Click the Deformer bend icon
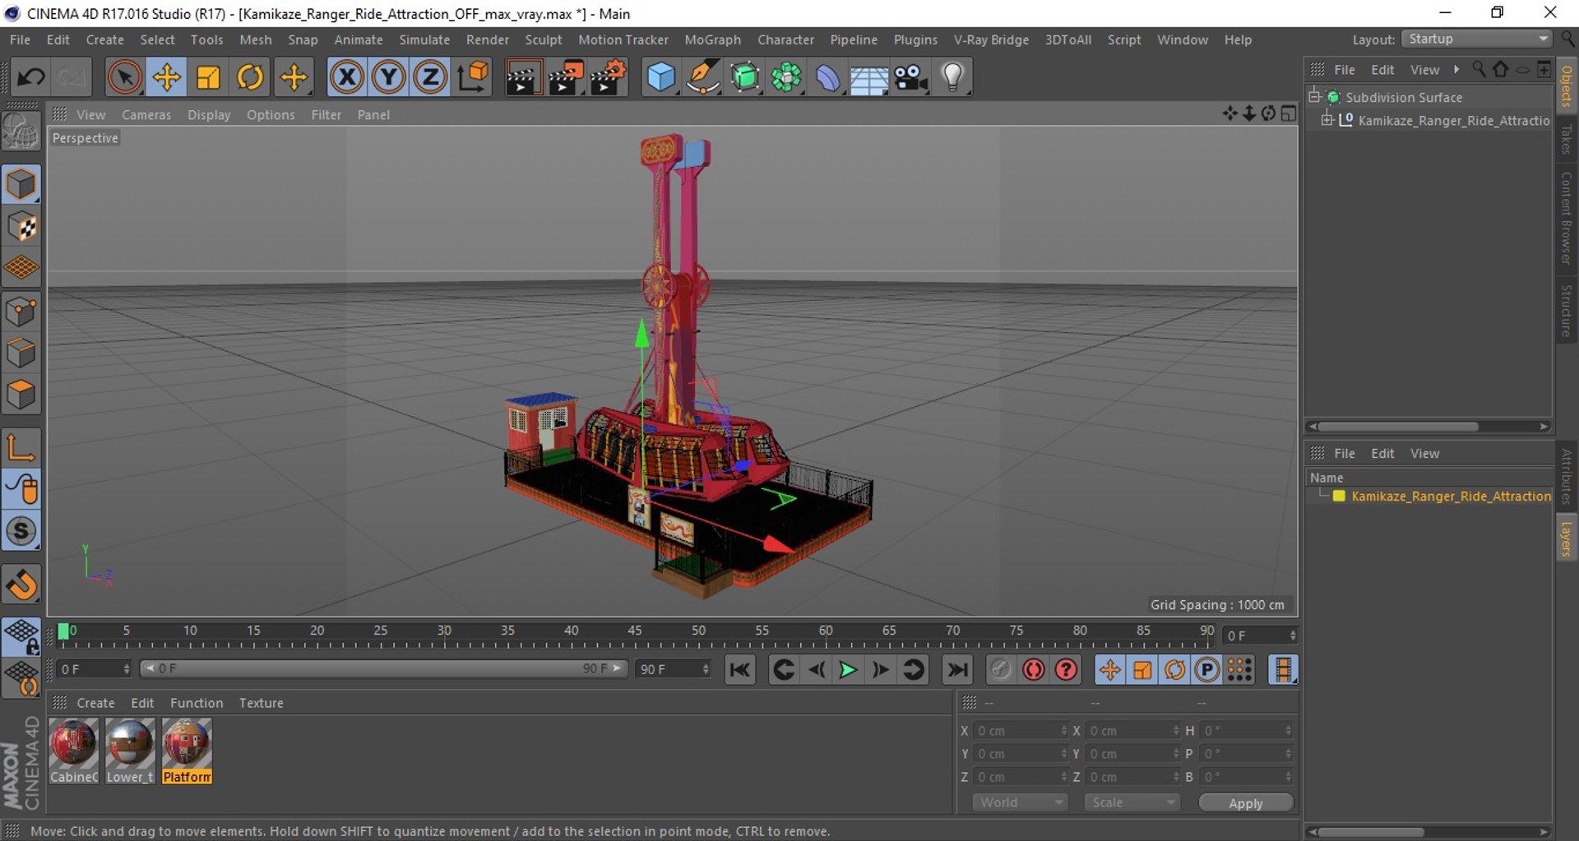This screenshot has height=841, width=1579. 827,77
